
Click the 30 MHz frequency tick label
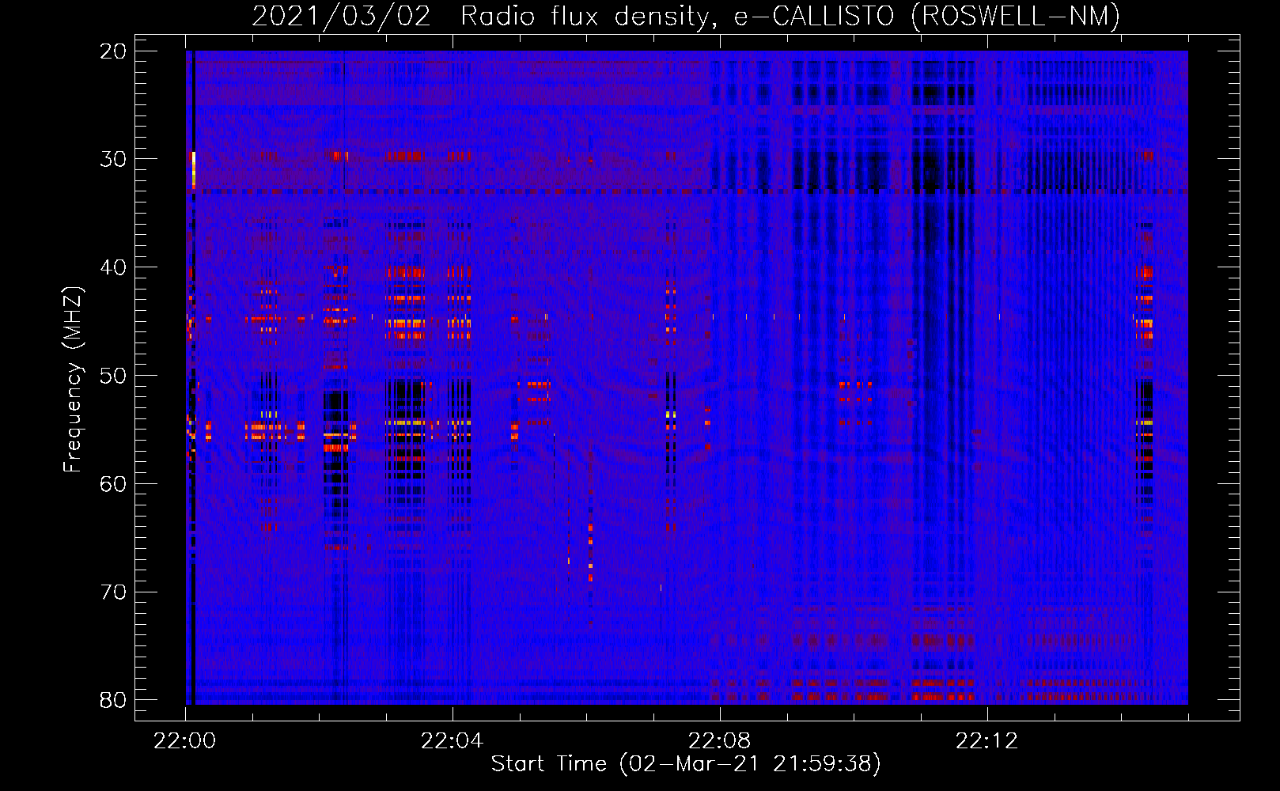click(x=114, y=159)
